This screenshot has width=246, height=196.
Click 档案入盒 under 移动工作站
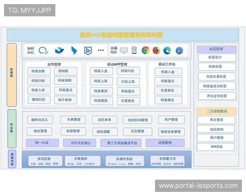click(x=169, y=72)
